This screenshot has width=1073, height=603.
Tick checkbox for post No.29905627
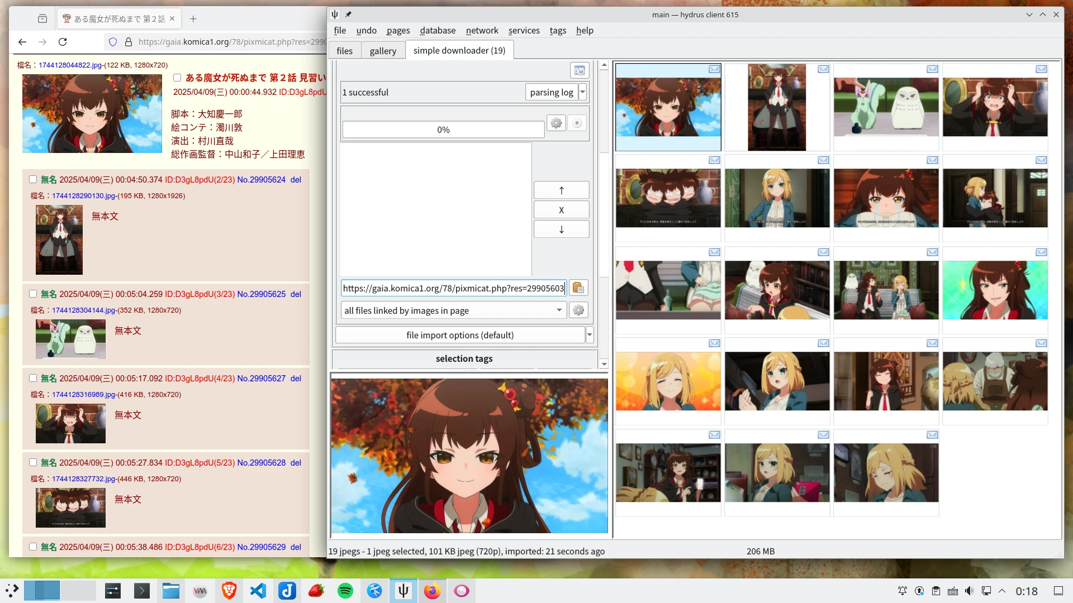click(x=33, y=378)
